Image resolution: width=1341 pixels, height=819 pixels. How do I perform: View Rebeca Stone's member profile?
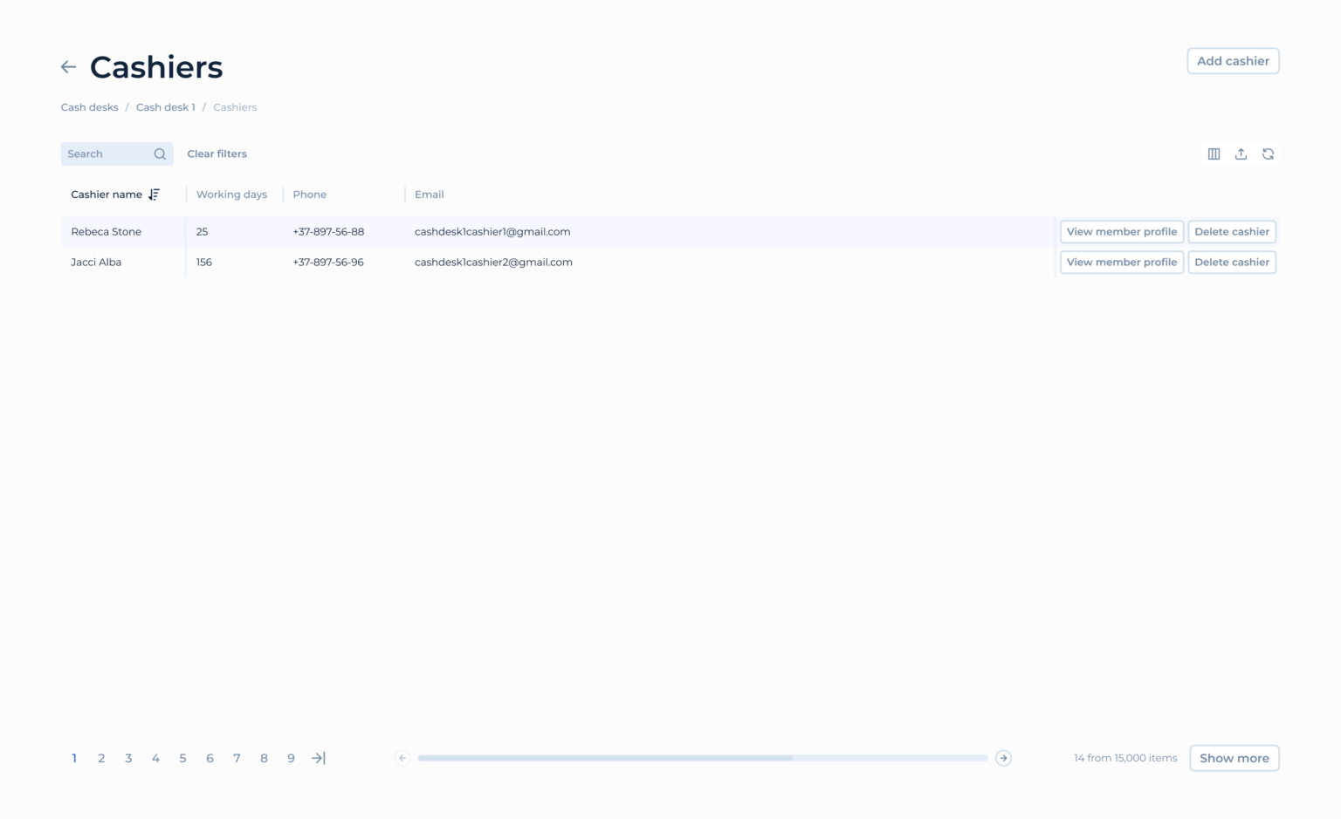click(1121, 232)
